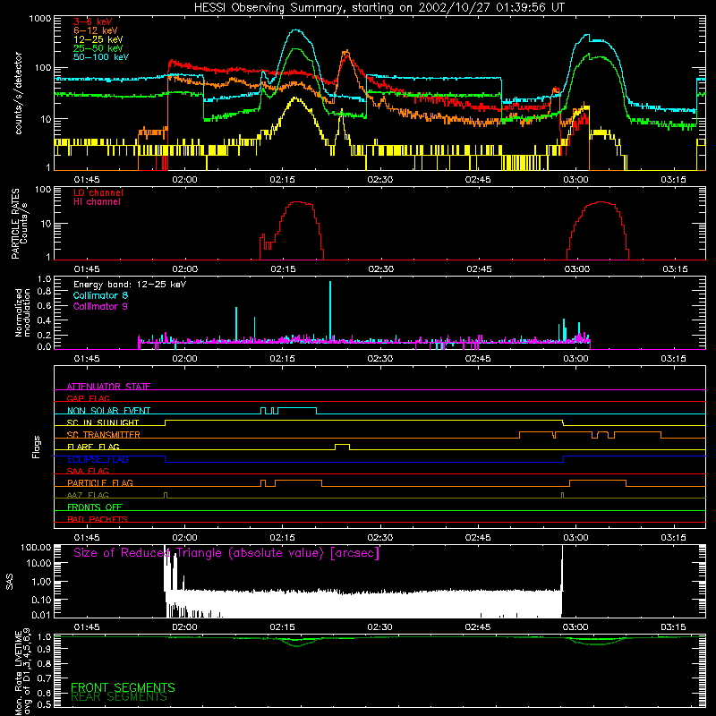Click the tallest cyan Collimator 8 modulation spike
The width and height of the screenshot is (716, 716).
pyautogui.click(x=330, y=311)
